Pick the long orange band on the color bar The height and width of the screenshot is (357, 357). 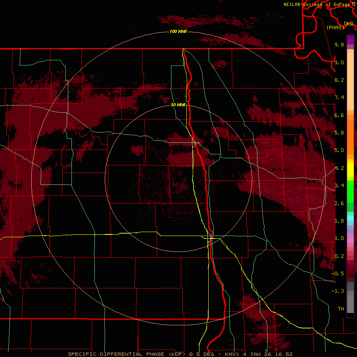point(350,137)
